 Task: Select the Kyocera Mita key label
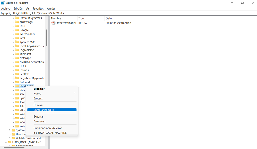tap(27, 42)
